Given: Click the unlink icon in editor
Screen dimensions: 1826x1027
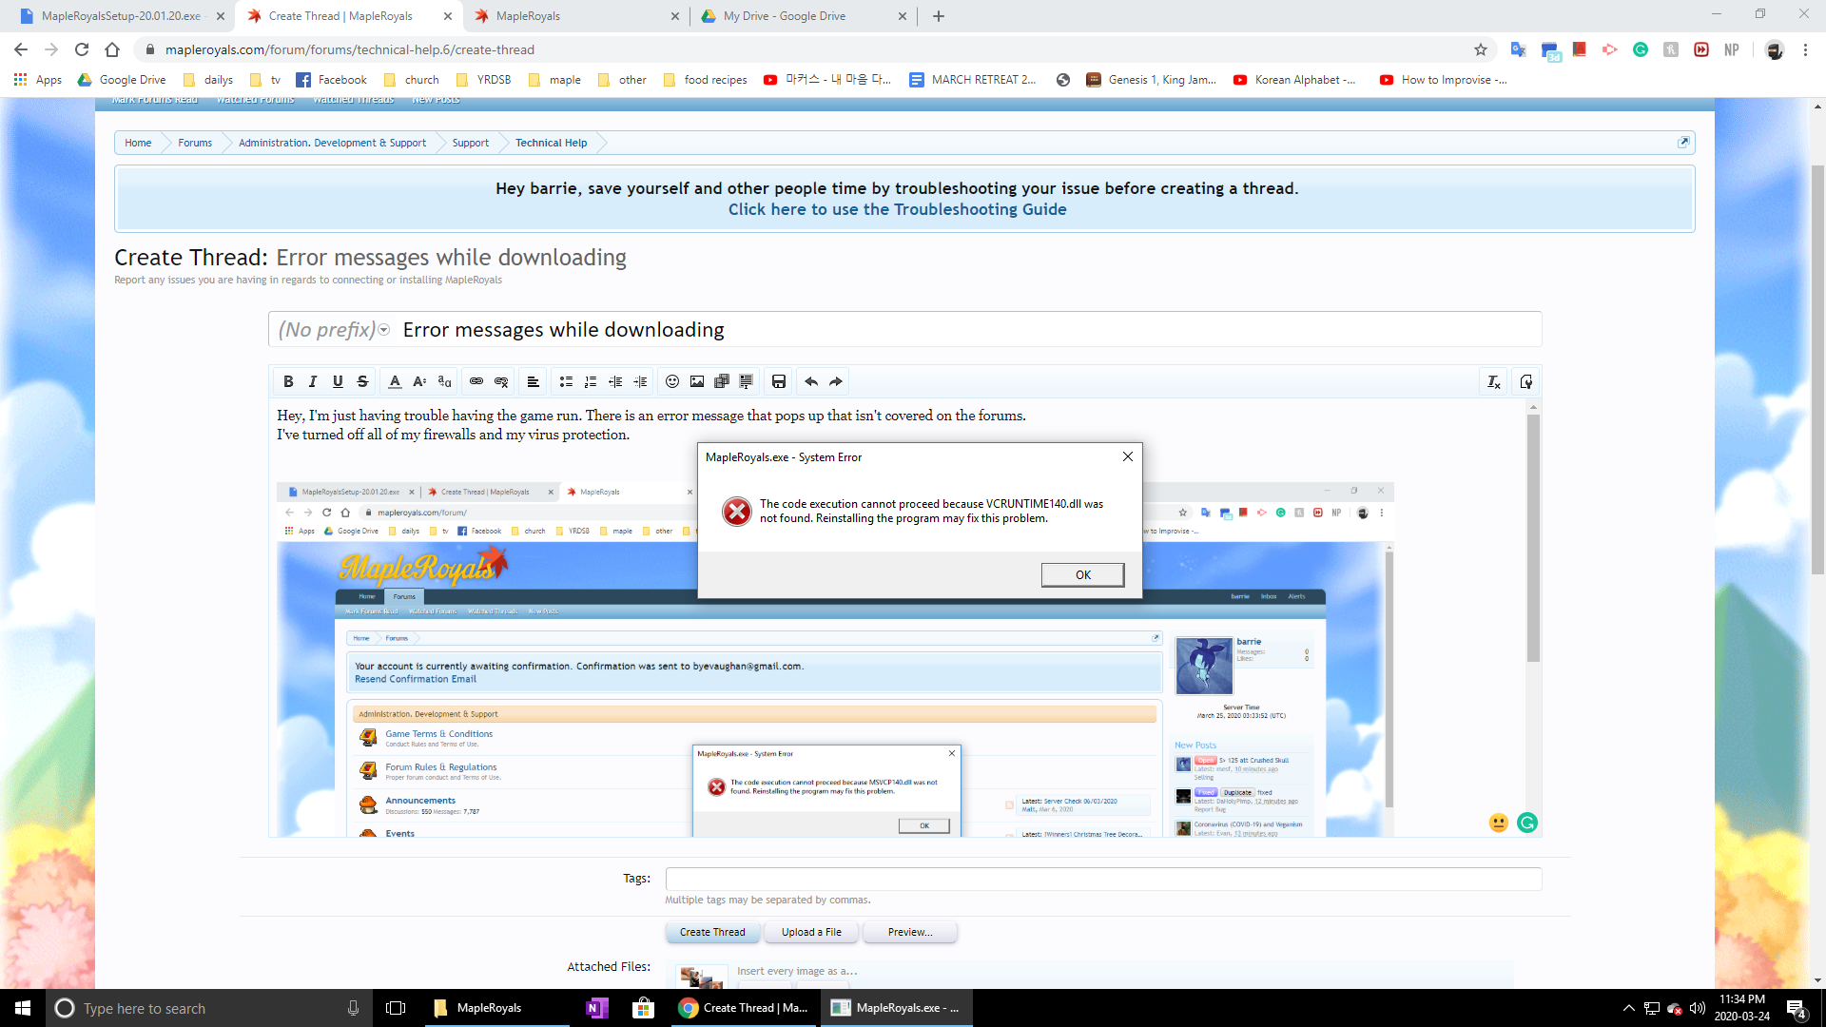Looking at the screenshot, I should point(501,381).
